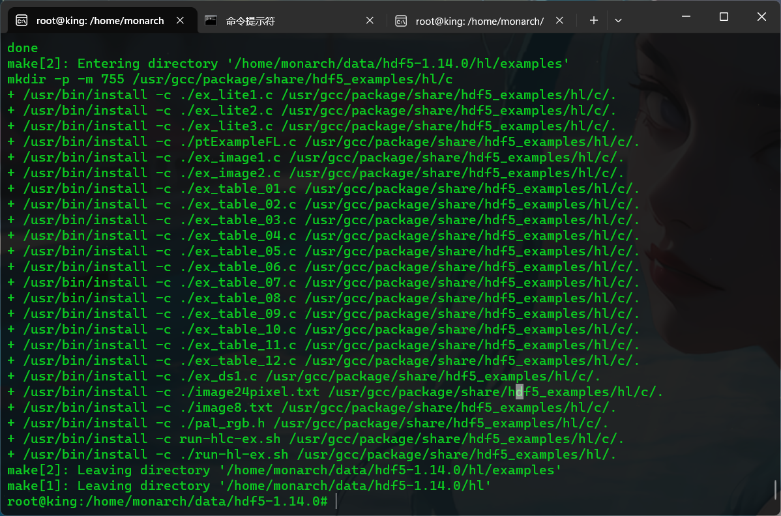Viewport: 781px width, 516px height.
Task: Close the 命令提示符 tab
Action: pyautogui.click(x=370, y=20)
